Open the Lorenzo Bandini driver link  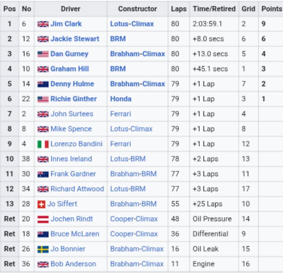[77, 144]
